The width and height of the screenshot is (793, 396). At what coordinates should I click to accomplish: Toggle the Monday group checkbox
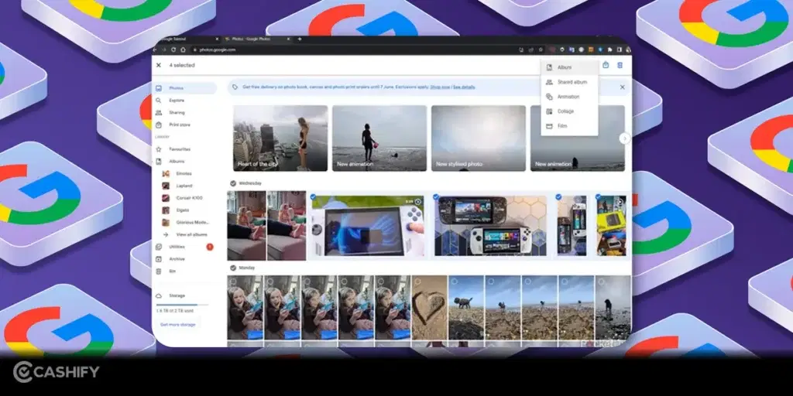[233, 268]
